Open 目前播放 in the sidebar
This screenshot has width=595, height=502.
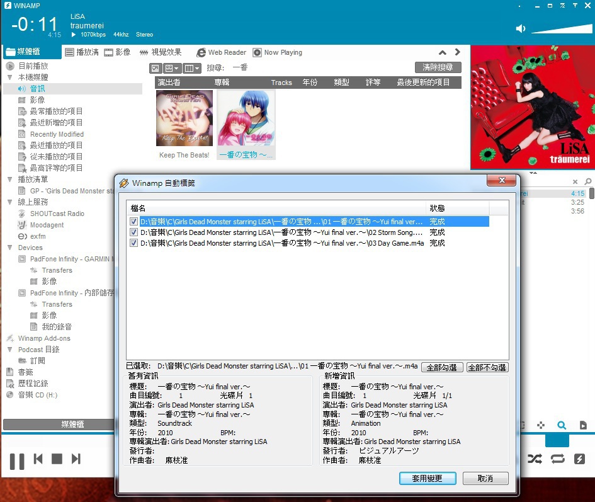(33, 66)
